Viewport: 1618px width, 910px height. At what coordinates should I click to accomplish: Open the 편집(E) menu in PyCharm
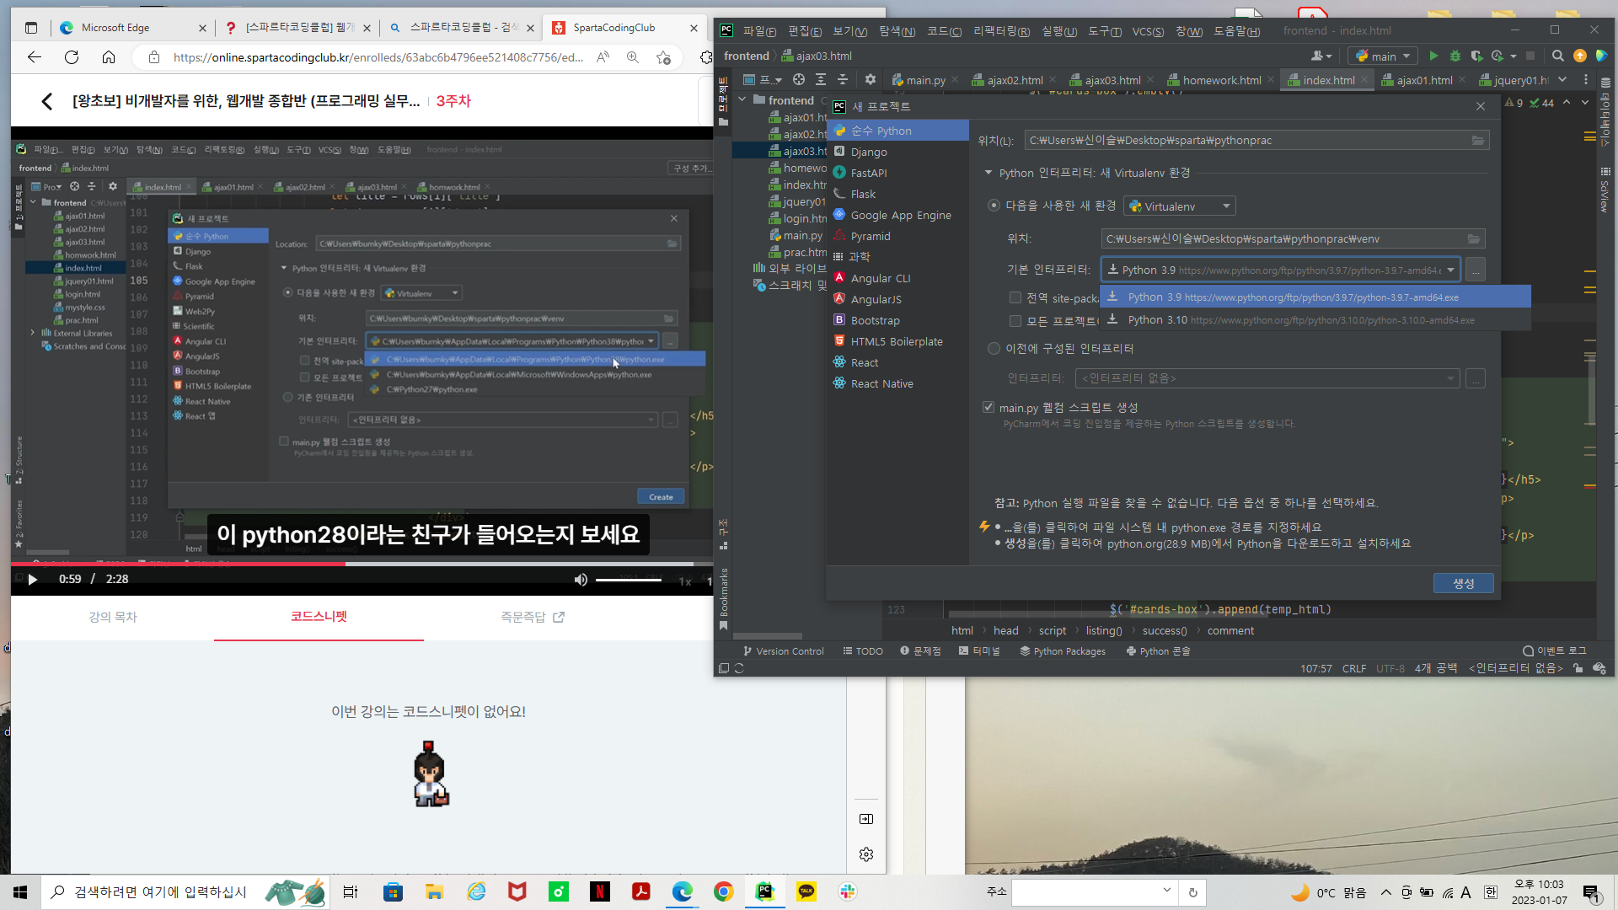pyautogui.click(x=805, y=31)
